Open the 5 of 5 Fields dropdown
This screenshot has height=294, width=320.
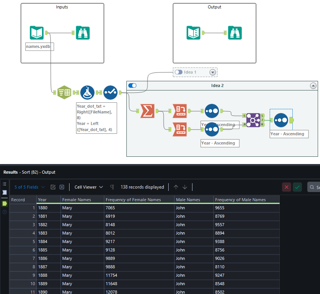[x=30, y=187]
